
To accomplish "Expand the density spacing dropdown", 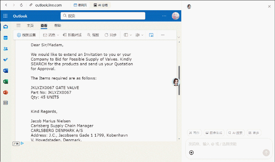I will click(139, 35).
